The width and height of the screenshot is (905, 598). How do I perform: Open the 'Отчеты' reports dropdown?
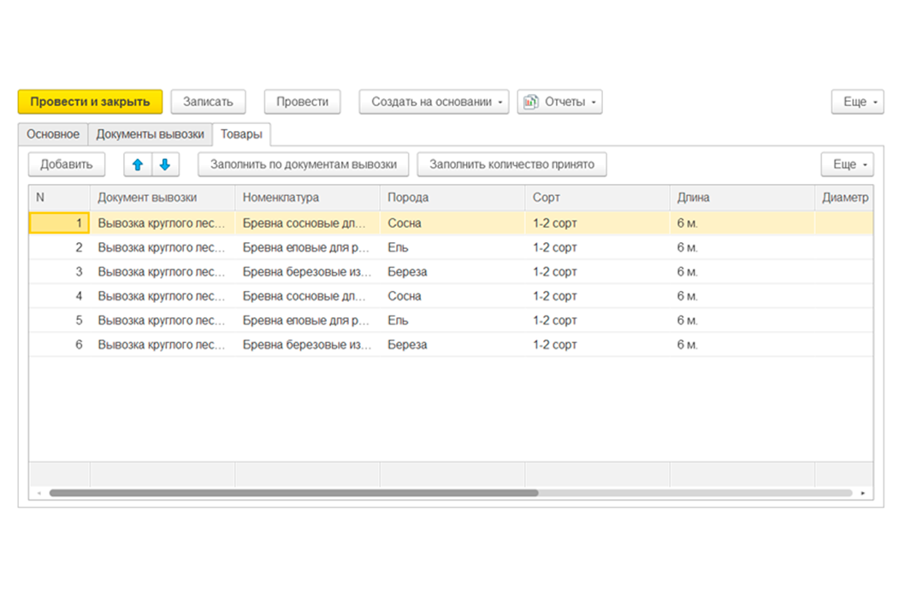(x=560, y=102)
